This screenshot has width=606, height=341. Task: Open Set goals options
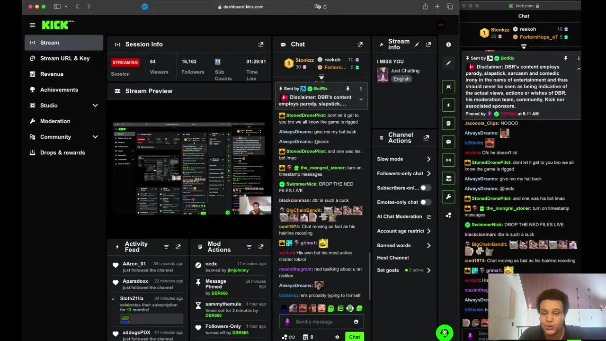tap(404, 270)
